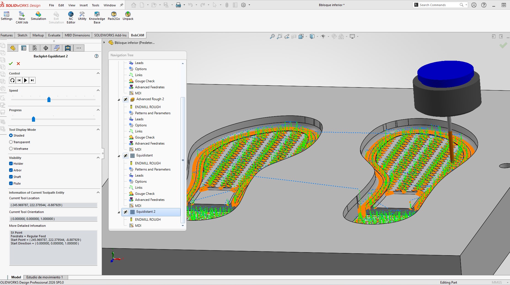Screen dimensions: 510x285
Task: Switch to the Sketch ribbon tab
Action: [x=22, y=35]
